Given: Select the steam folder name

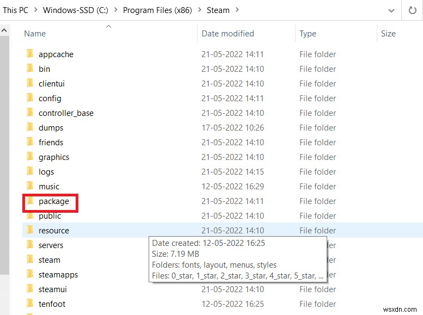Looking at the screenshot, I should [50, 260].
